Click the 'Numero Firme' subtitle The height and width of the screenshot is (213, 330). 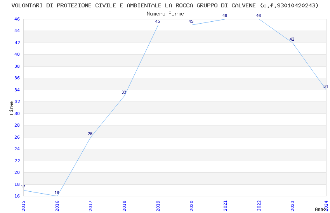(x=165, y=14)
